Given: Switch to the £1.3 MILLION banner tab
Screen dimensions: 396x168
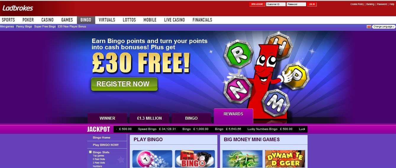Looking at the screenshot, I should click(149, 118).
